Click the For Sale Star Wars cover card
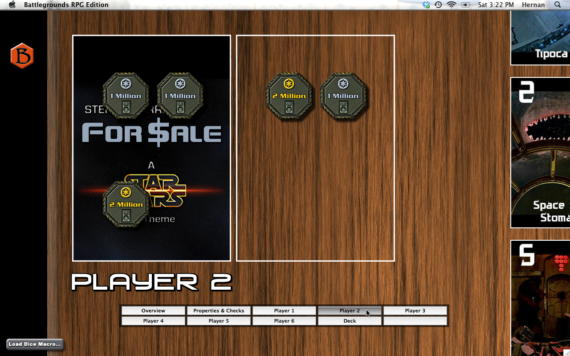The image size is (570, 356). pyautogui.click(x=151, y=148)
